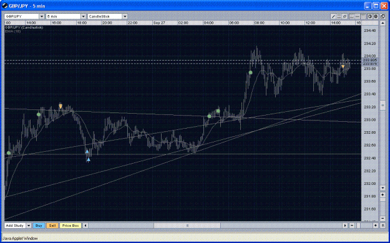Image resolution: width=390 pixels, height=243 pixels.
Task: Click the horizontal zoom slider handle
Action: point(358,226)
